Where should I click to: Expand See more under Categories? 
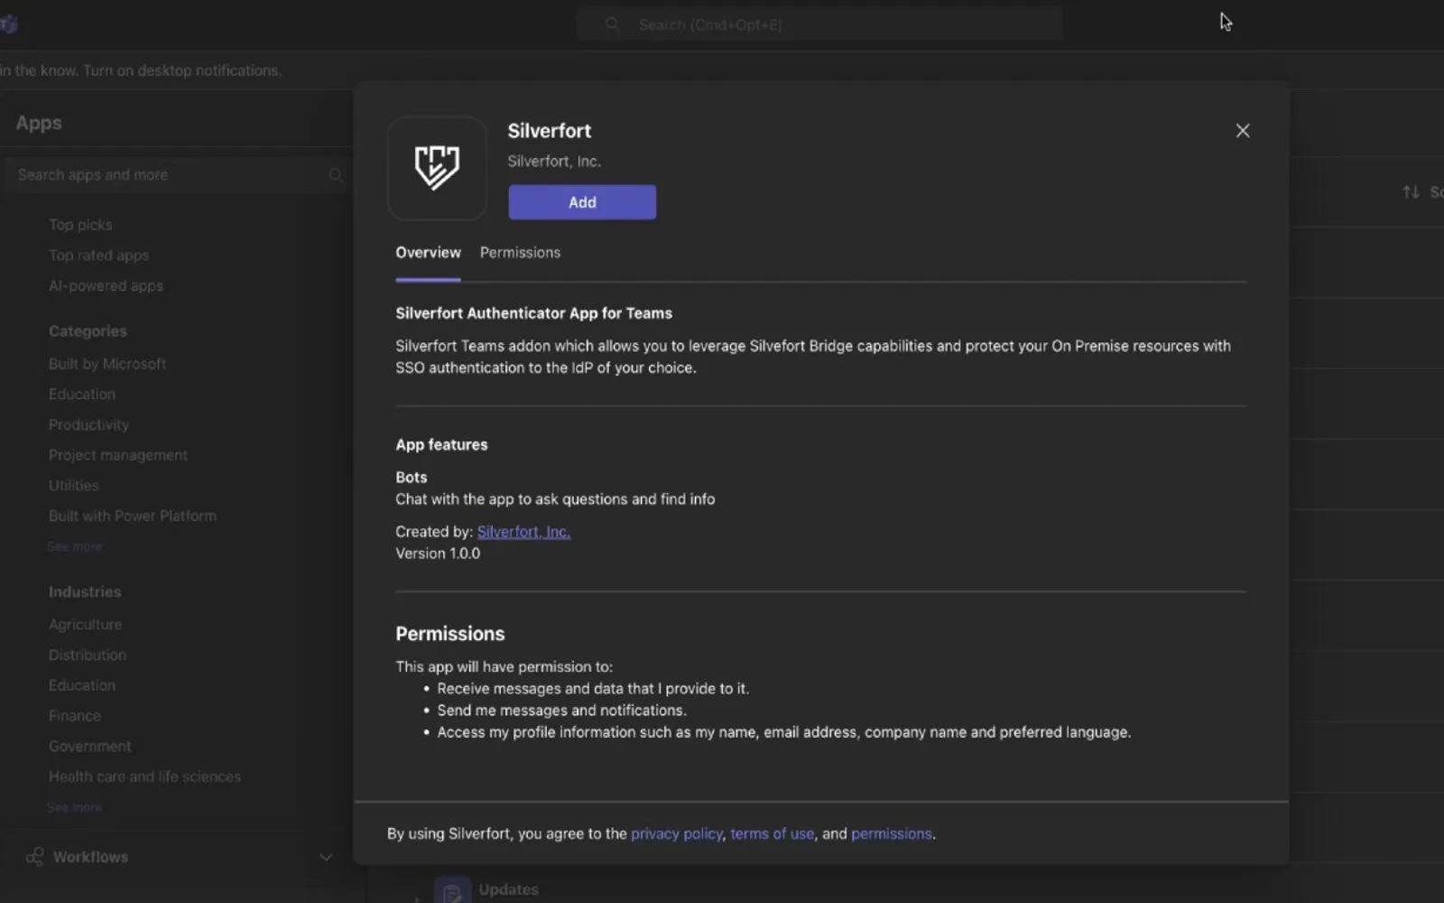[74, 546]
